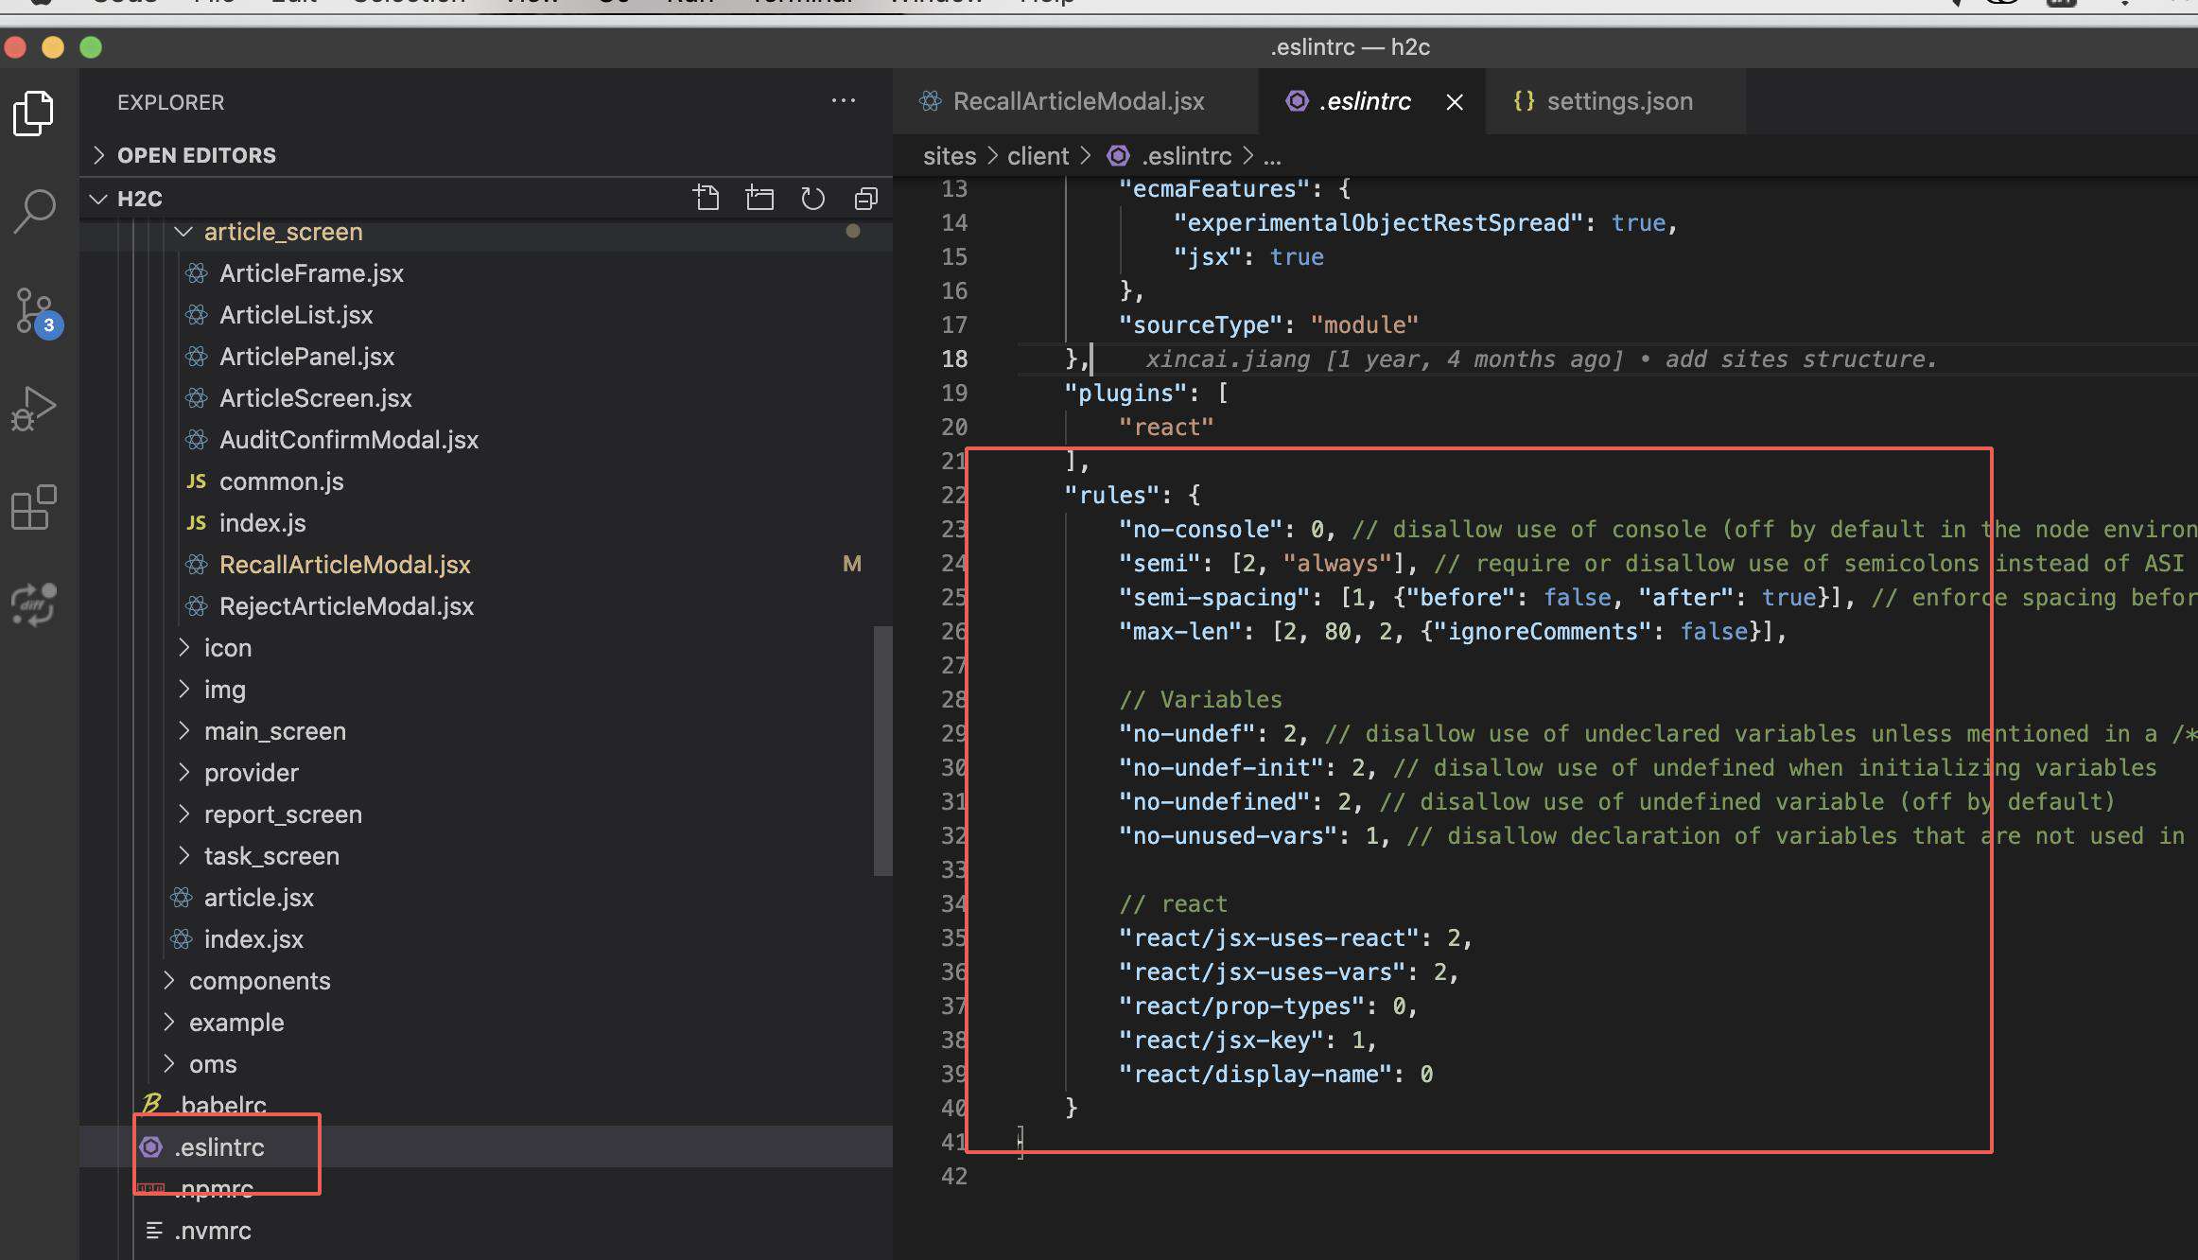Image resolution: width=2198 pixels, height=1260 pixels.
Task: Click the git blame annotation by xincai.jiang
Action: [1541, 359]
